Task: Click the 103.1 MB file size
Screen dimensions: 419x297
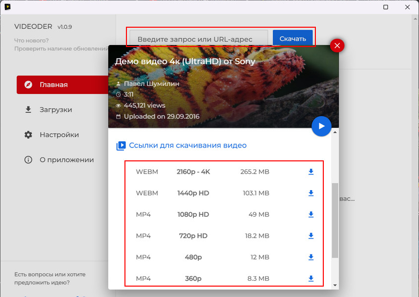Action: [256, 193]
